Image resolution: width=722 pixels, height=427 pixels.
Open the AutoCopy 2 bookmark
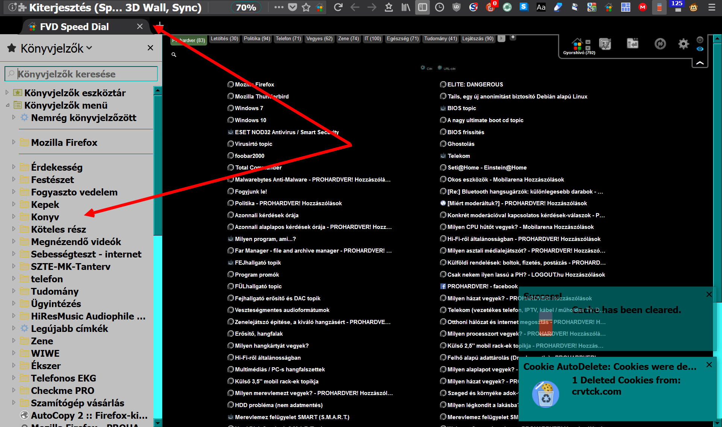pyautogui.click(x=89, y=415)
